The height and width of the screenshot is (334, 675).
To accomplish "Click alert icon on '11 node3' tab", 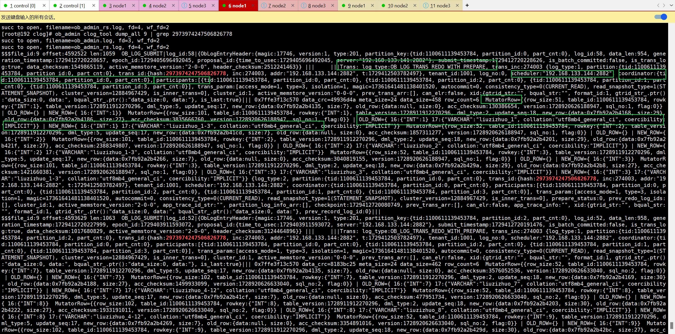I will [x=426, y=6].
